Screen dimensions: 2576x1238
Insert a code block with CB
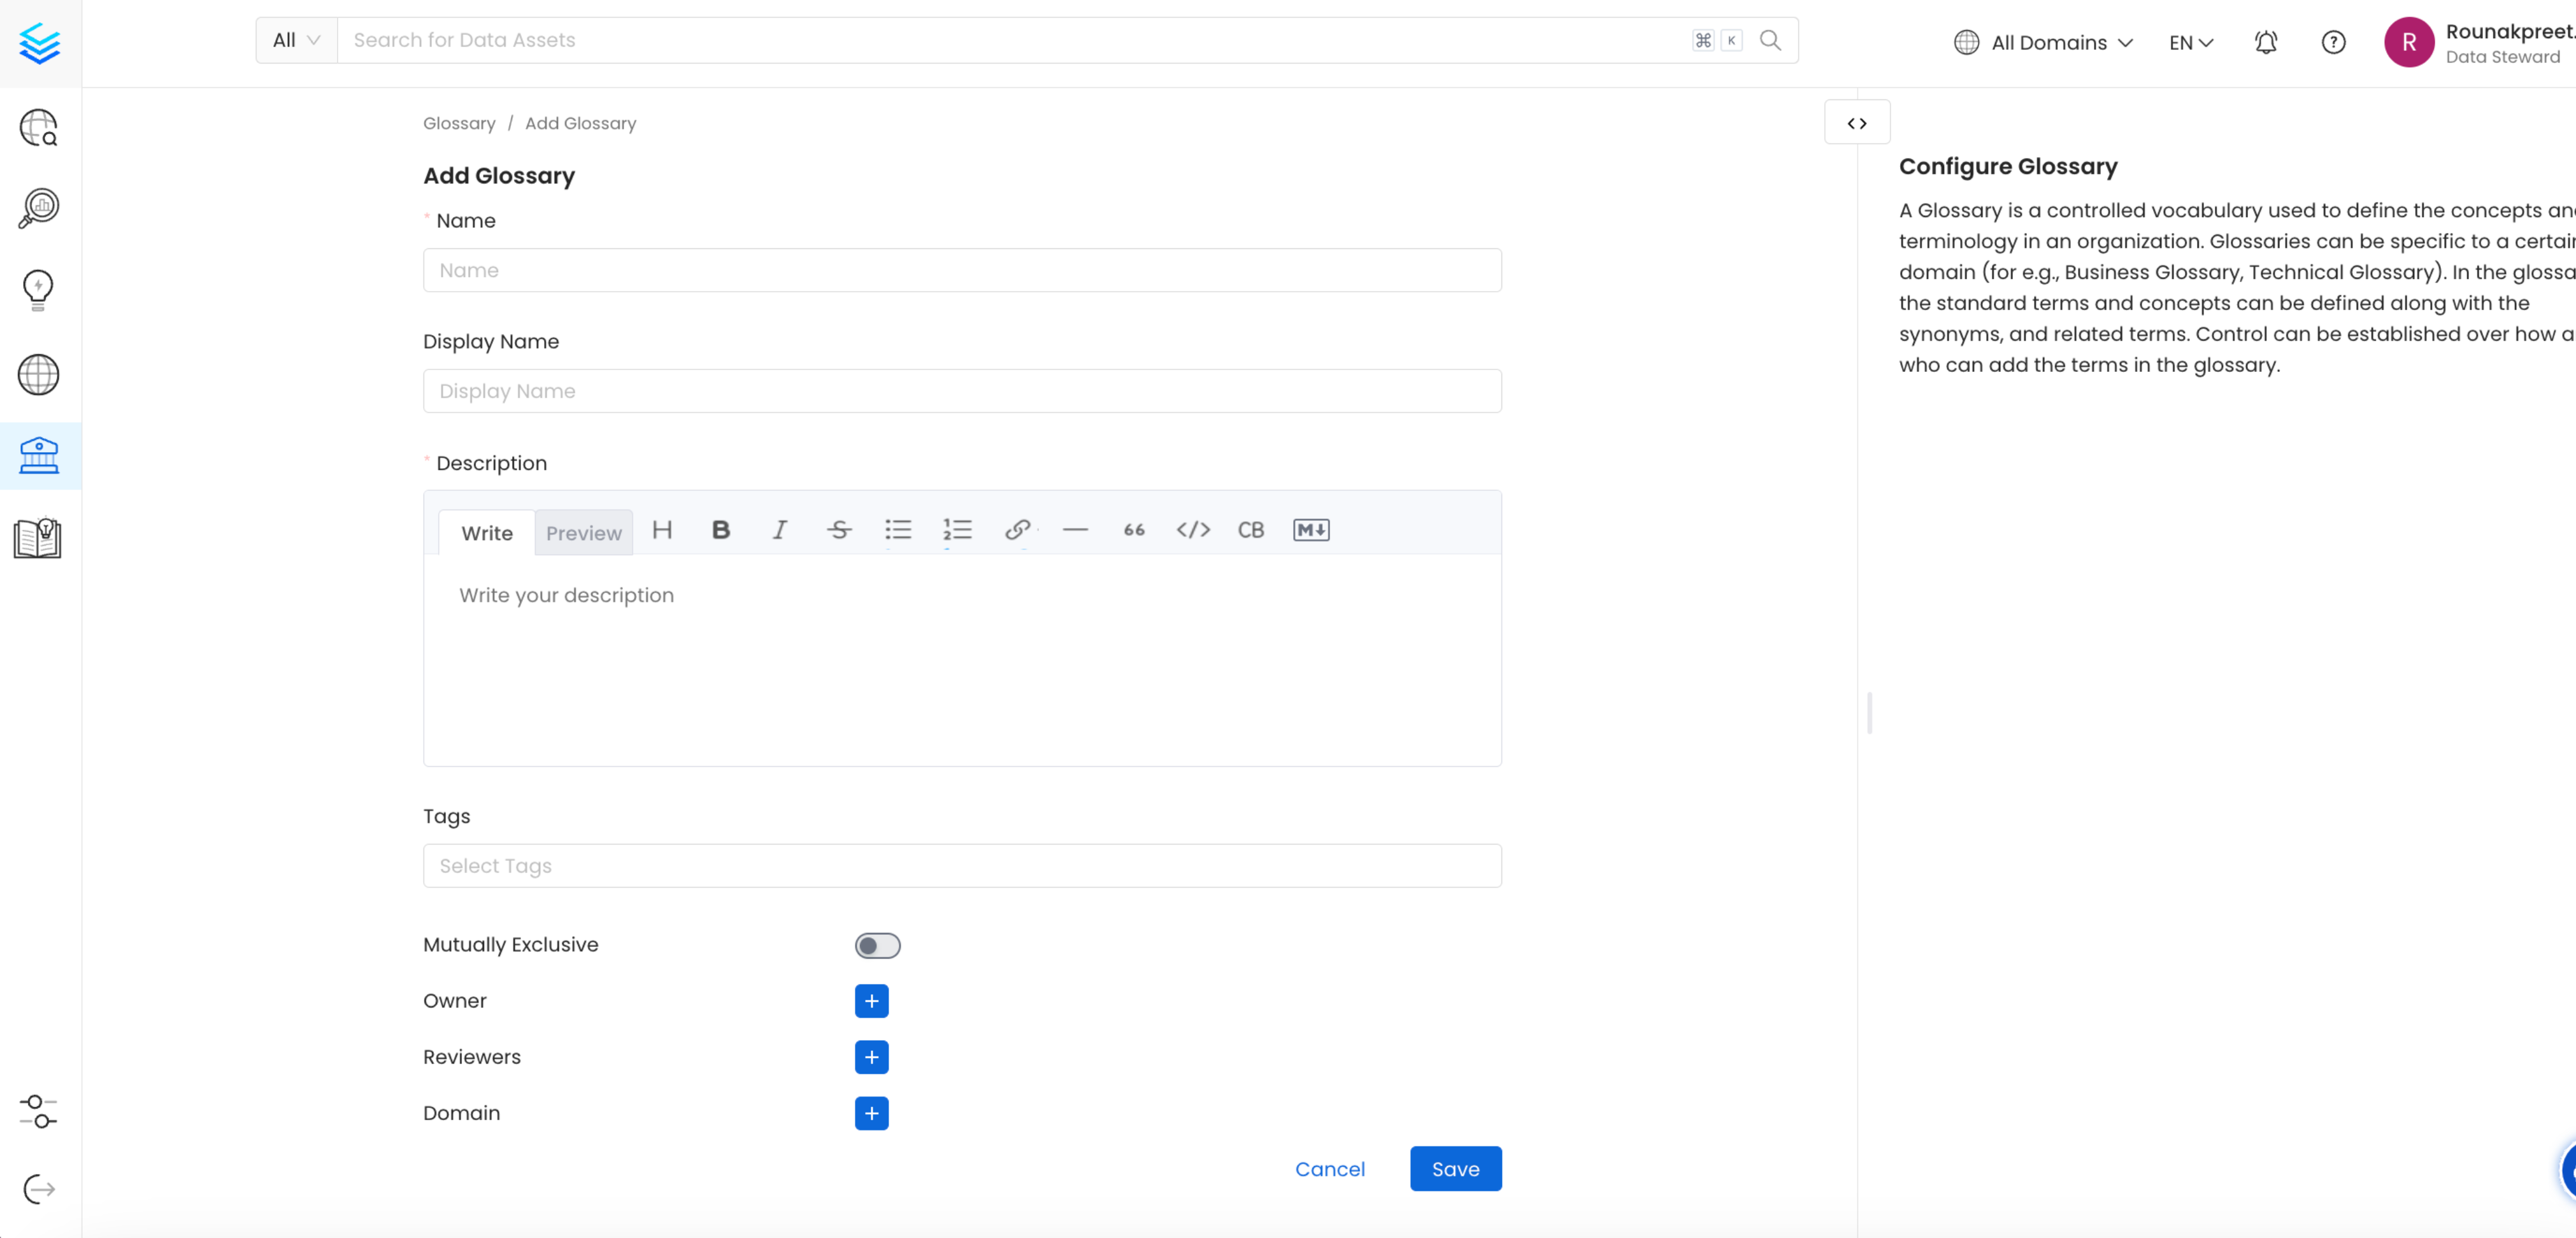1251,530
